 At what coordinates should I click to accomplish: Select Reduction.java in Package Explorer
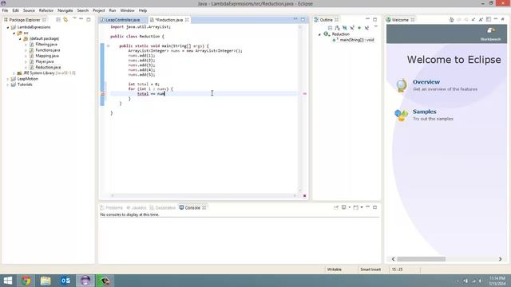[48, 67]
